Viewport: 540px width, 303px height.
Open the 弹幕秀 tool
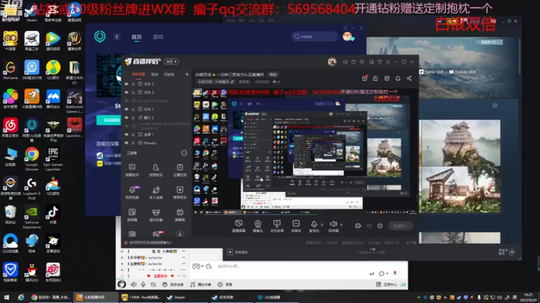tap(180, 215)
